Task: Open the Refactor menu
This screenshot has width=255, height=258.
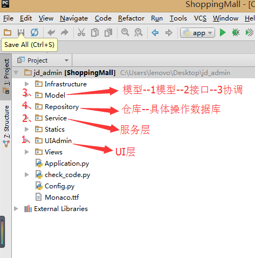Action: coord(131,18)
